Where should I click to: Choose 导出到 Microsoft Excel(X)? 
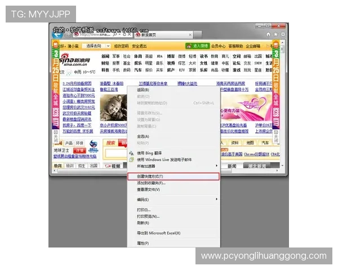174,233
